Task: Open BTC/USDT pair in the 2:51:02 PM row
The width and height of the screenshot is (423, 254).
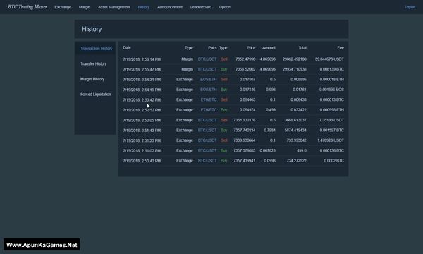Action: pyautogui.click(x=207, y=150)
